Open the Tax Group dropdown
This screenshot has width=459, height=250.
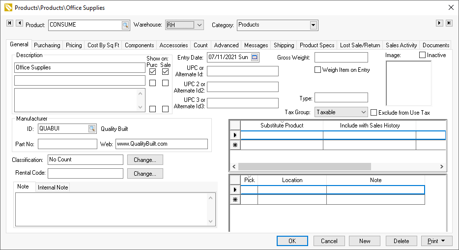point(363,112)
